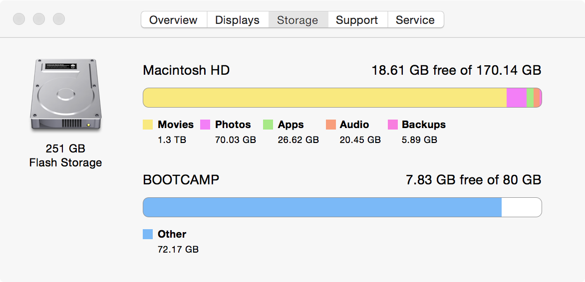Click the window's red close button
This screenshot has height=282, width=585.
click(19, 19)
